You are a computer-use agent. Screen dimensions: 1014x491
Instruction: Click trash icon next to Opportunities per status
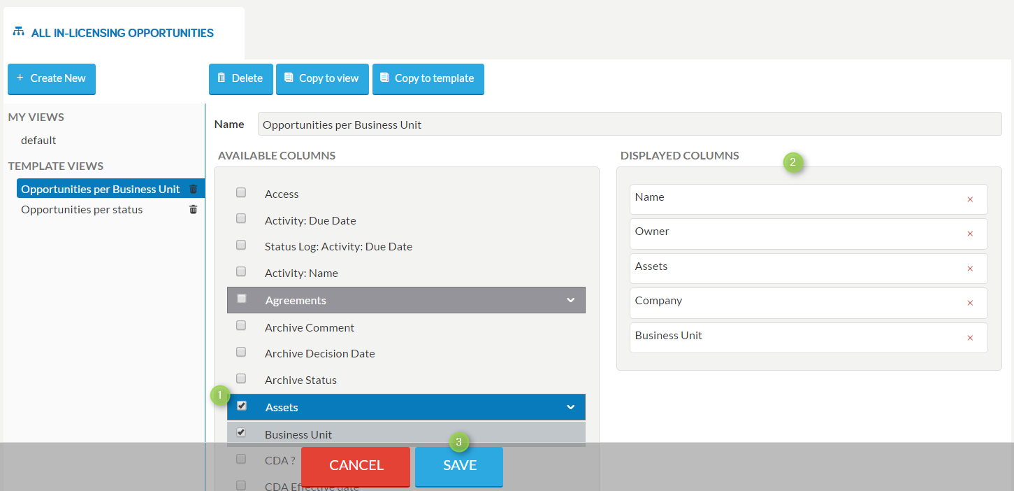[194, 209]
